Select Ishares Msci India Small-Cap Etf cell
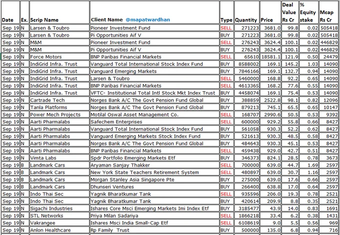 click(x=154, y=223)
